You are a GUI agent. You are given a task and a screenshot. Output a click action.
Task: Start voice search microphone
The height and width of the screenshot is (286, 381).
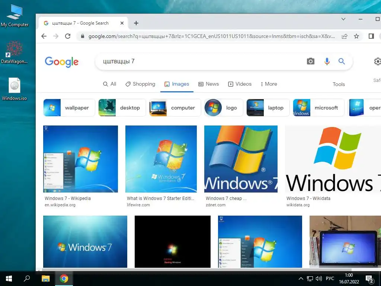coord(327,61)
